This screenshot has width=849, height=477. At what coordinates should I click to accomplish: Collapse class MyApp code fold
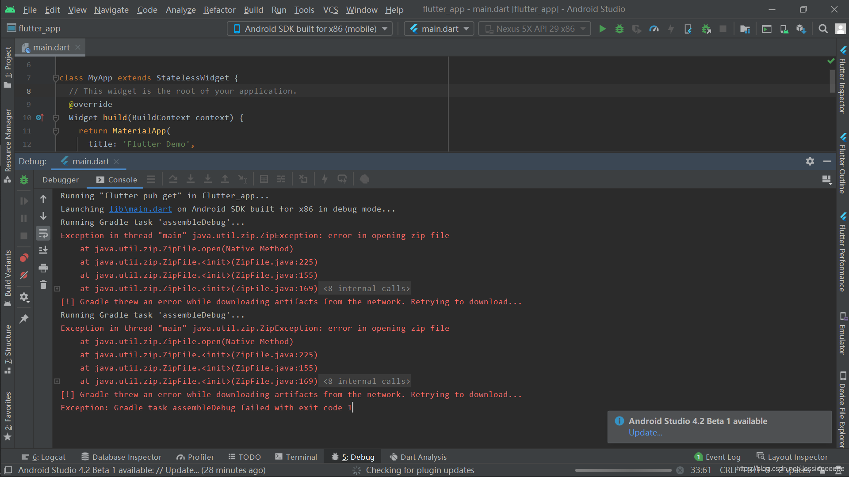(x=56, y=78)
